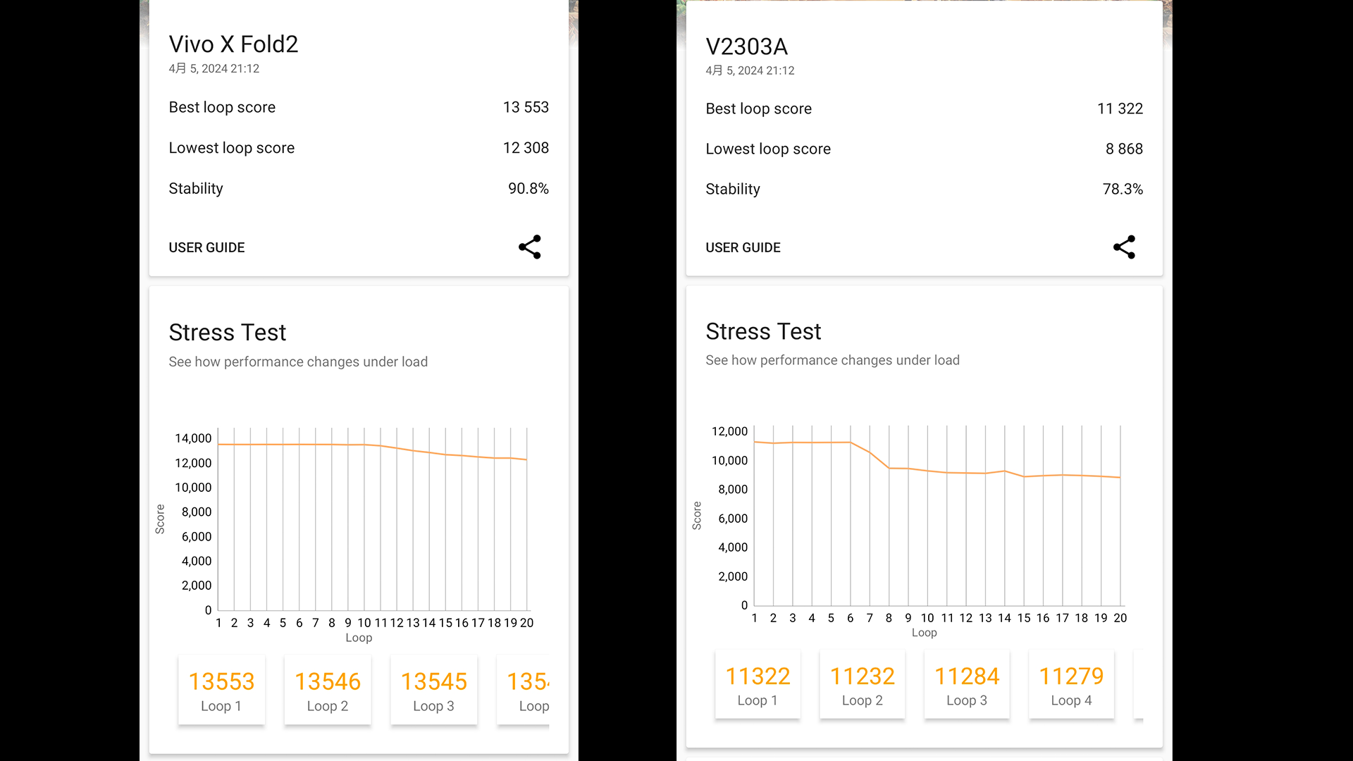Image resolution: width=1353 pixels, height=761 pixels.
Task: Tap share icon on V2303A card
Action: (x=1124, y=247)
